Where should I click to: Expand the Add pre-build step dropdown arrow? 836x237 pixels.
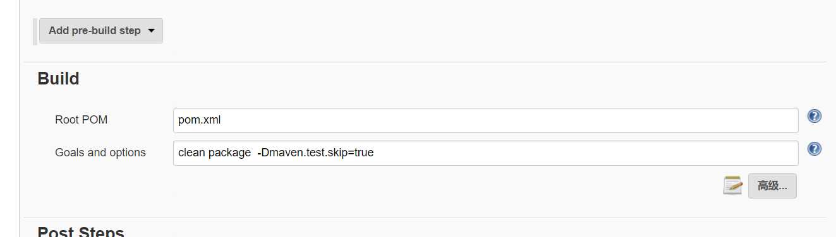click(151, 31)
